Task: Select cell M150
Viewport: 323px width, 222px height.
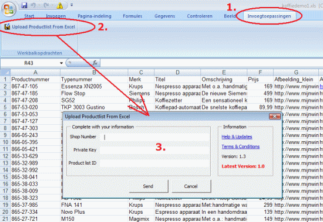Action: (x=94, y=218)
